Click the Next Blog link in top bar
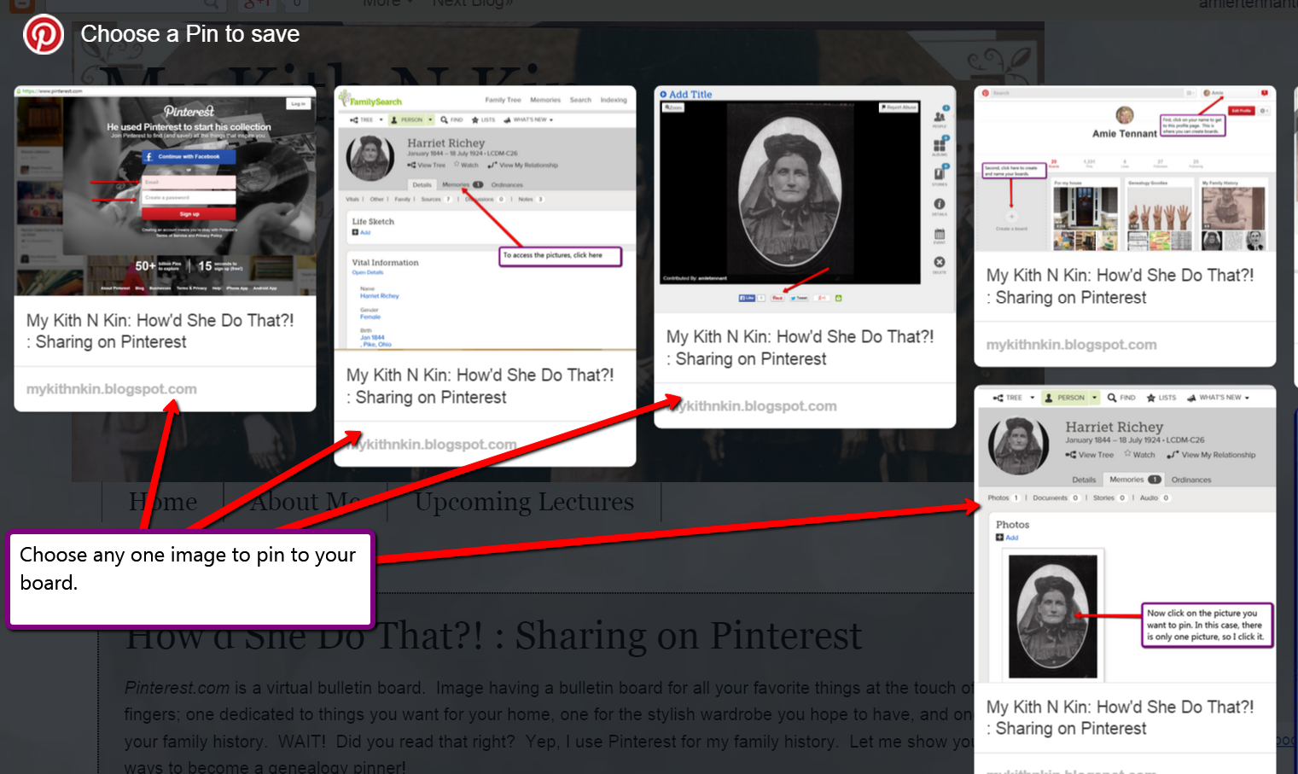The width and height of the screenshot is (1298, 774). coord(472,3)
